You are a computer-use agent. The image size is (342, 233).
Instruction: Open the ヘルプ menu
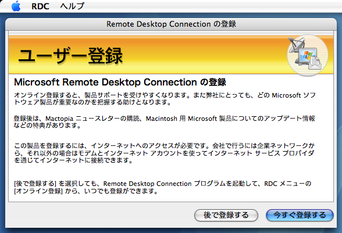[72, 6]
